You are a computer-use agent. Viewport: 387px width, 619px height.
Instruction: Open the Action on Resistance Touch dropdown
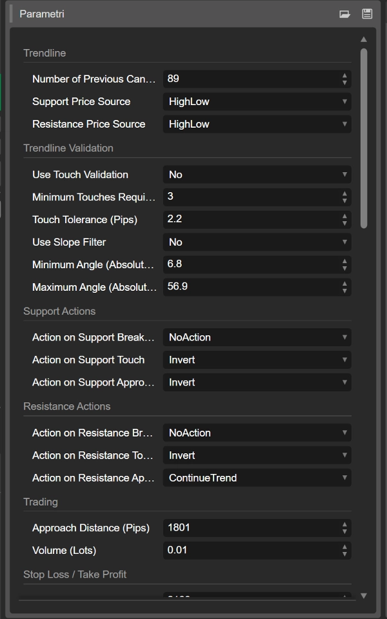point(257,455)
